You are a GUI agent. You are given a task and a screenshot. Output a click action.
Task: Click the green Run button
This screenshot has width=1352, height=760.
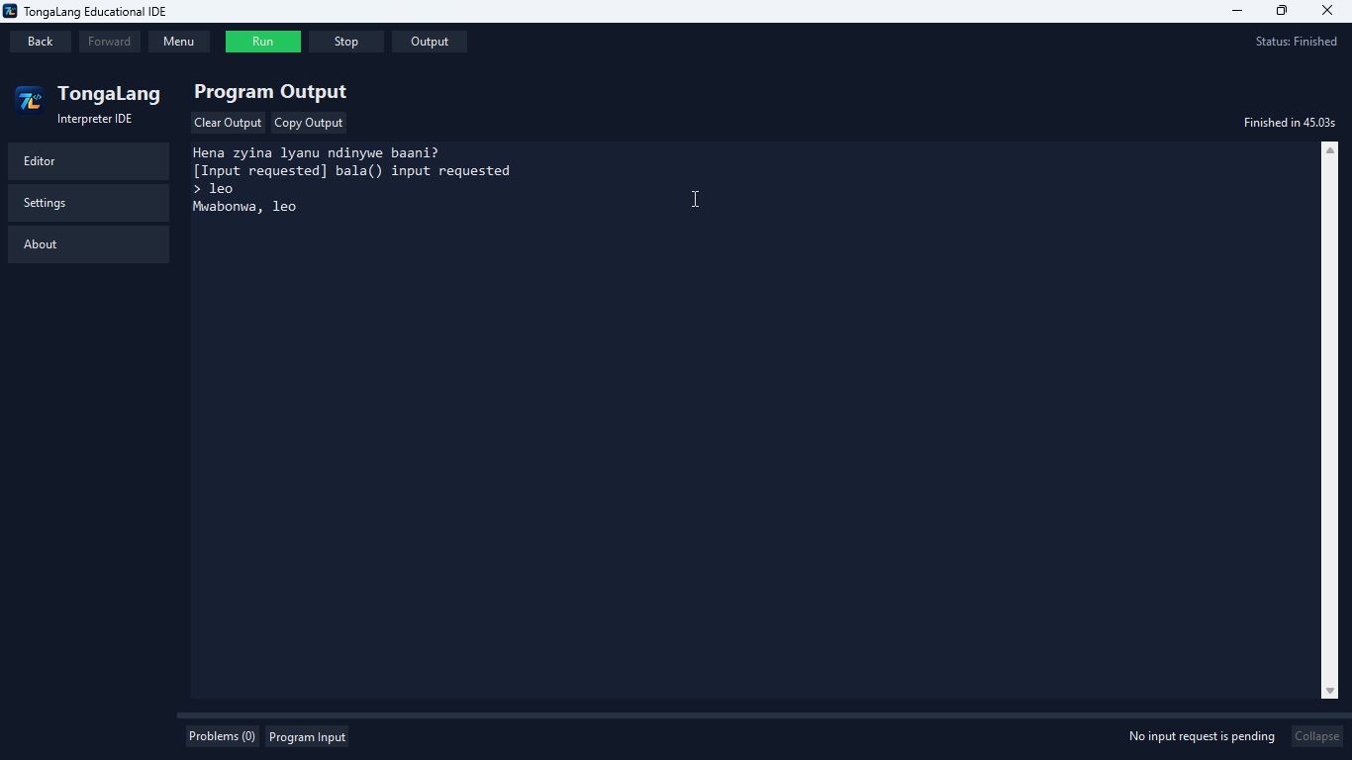263,42
